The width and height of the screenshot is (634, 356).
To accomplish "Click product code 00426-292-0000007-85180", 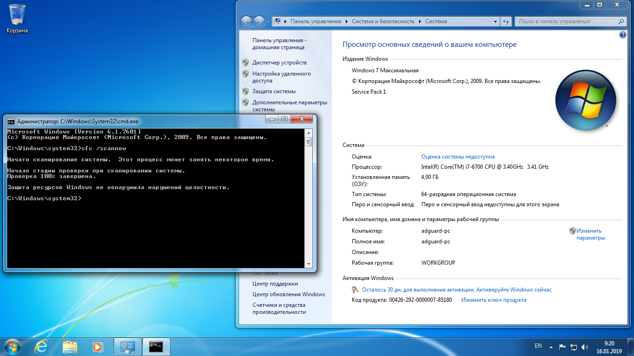I will pos(421,300).
